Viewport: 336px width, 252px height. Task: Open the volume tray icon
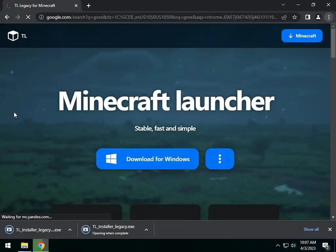coord(293,245)
